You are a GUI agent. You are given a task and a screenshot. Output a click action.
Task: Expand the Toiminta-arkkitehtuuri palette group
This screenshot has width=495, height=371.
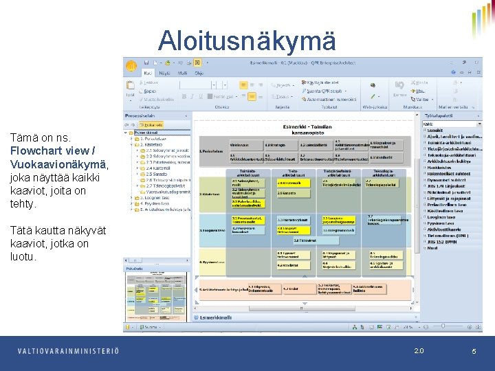click(425, 143)
